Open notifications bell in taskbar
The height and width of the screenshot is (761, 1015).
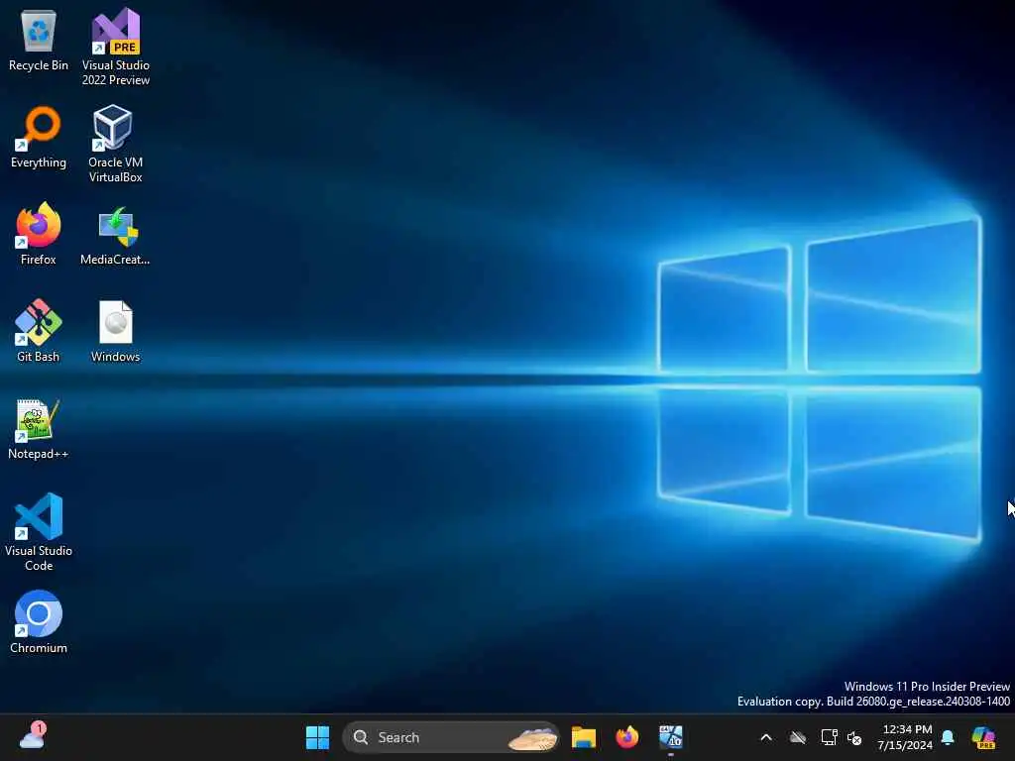(948, 737)
